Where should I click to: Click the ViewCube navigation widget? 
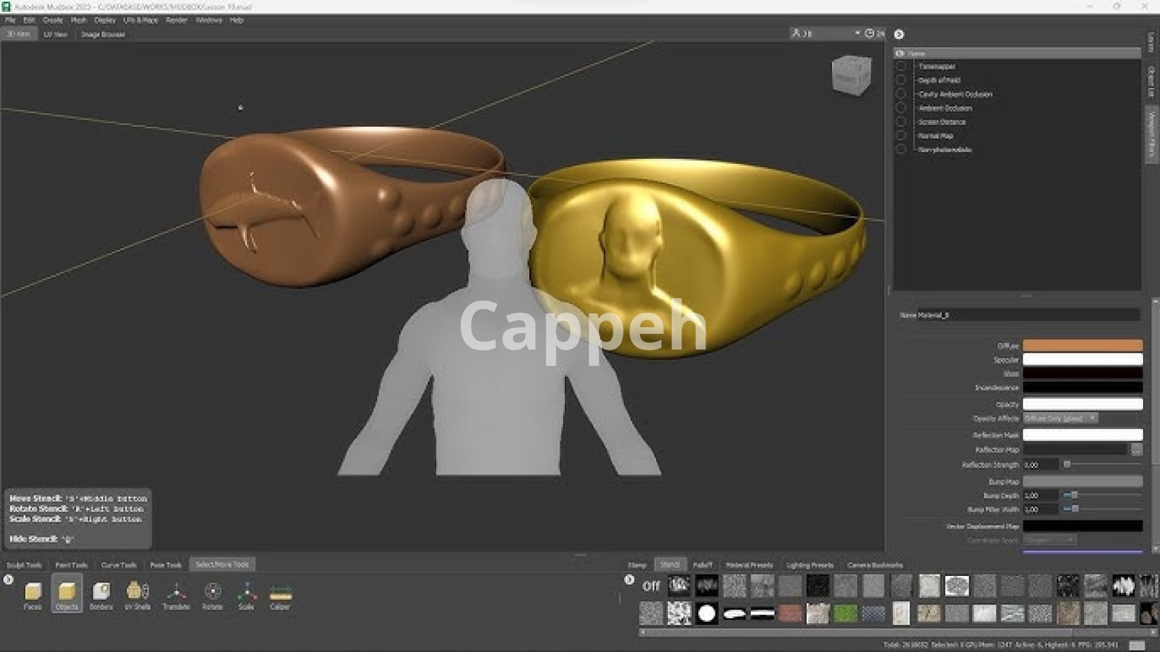[851, 75]
